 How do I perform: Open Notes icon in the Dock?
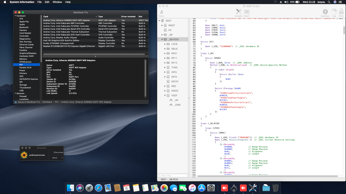coord(136,188)
